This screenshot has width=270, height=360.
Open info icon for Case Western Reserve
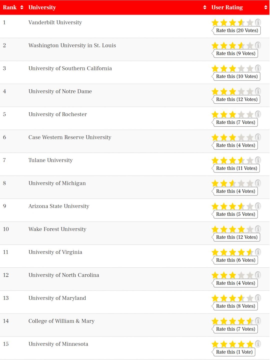pyautogui.click(x=258, y=137)
